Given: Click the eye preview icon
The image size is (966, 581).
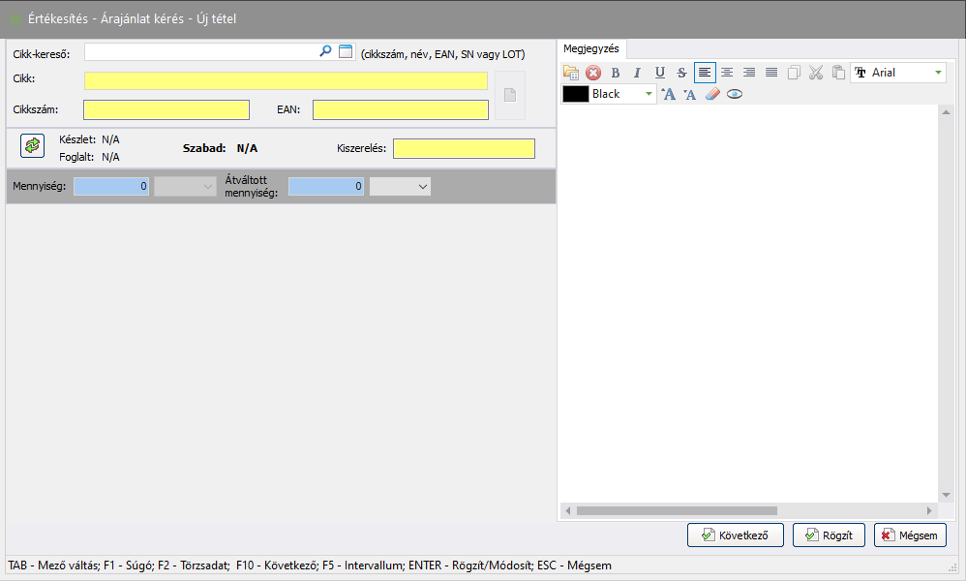Looking at the screenshot, I should point(735,94).
